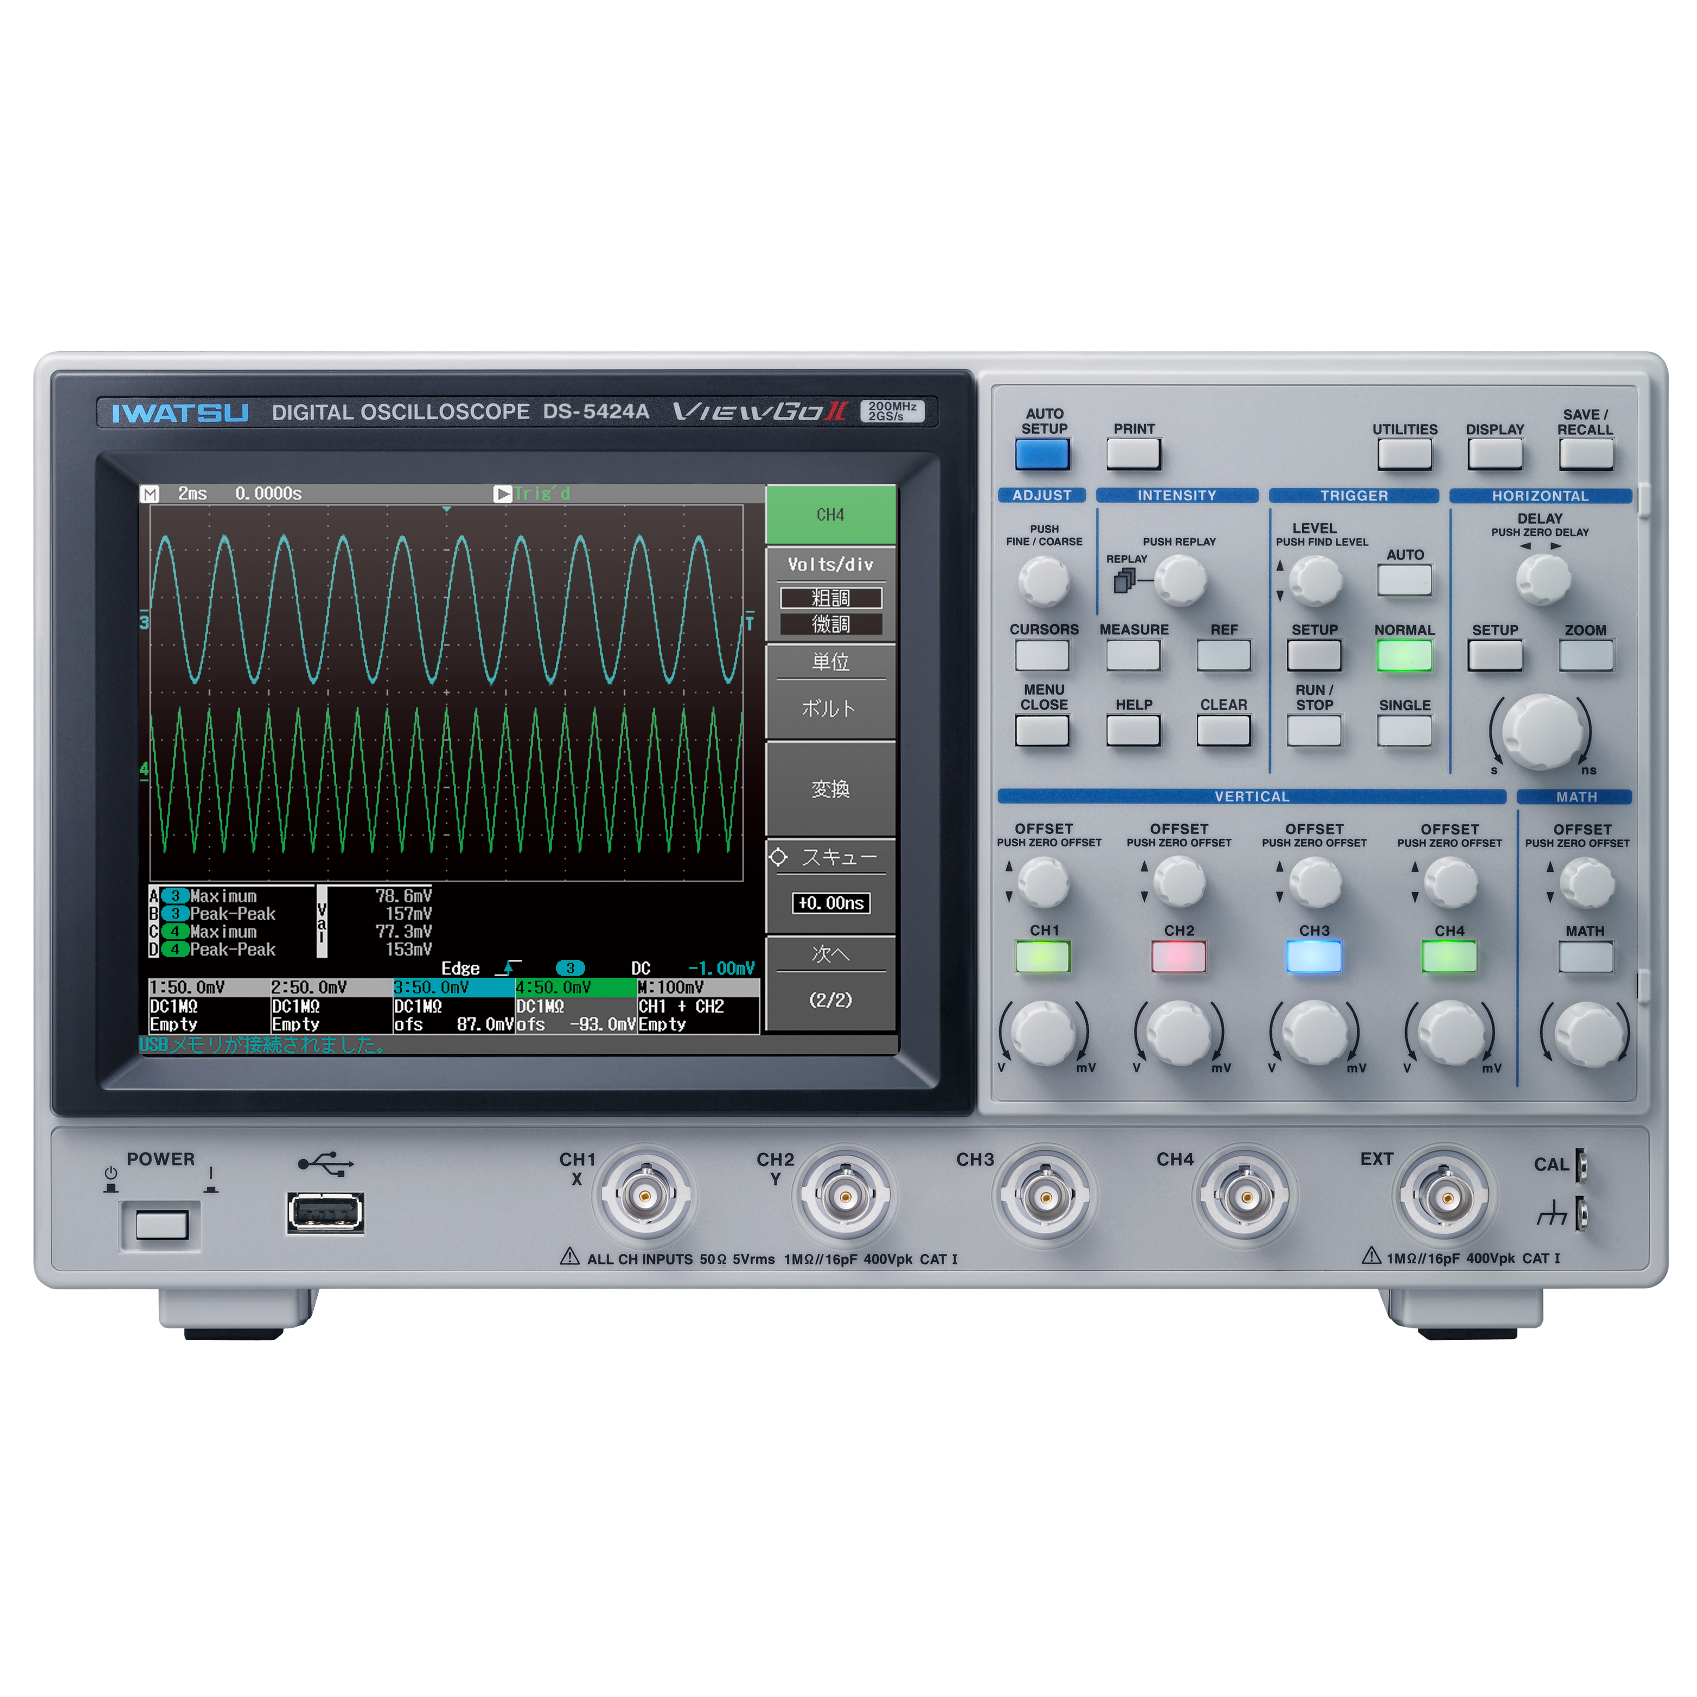Click the REPLAY pages icon

[1124, 581]
